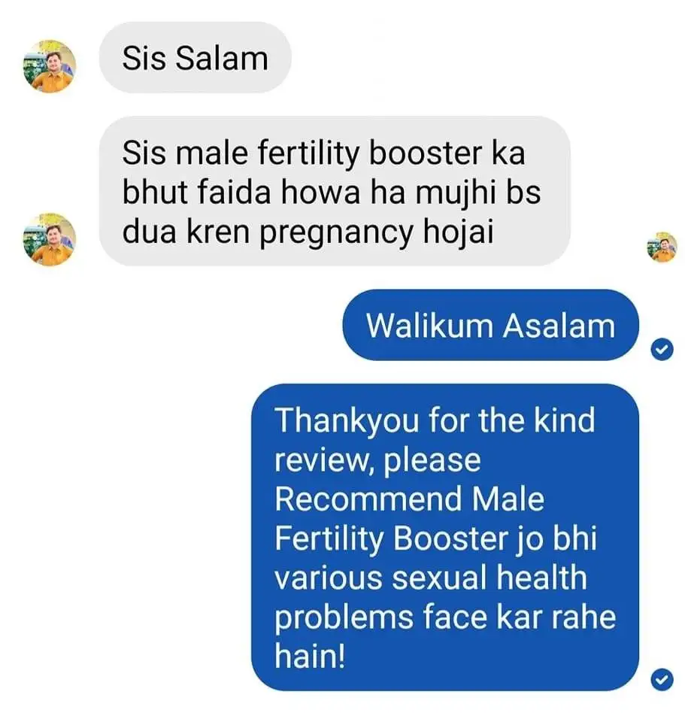Click the word "review," in the blue reply
The width and height of the screenshot is (685, 722).
(325, 460)
